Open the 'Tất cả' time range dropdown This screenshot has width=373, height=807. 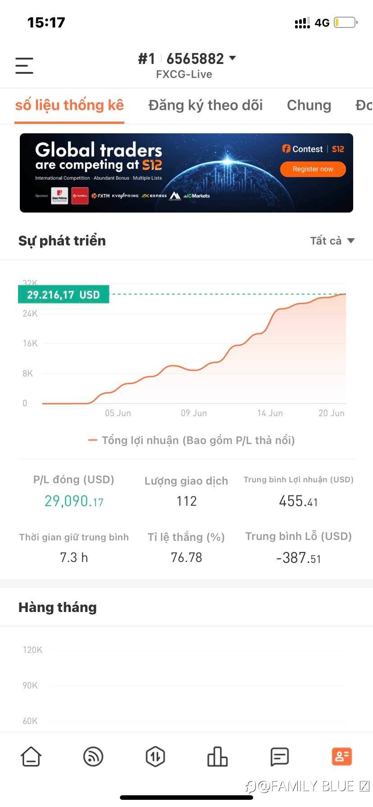(x=332, y=241)
